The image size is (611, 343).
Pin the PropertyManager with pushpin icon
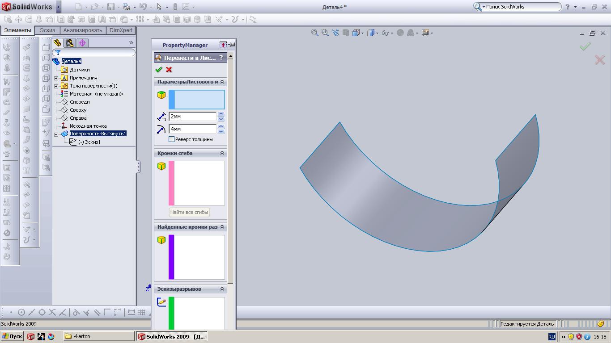coord(232,45)
